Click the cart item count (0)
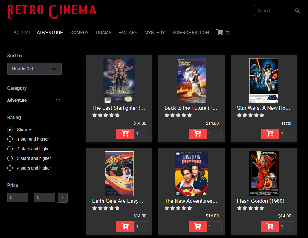Screen dimensions: 308x238 coord(228,33)
